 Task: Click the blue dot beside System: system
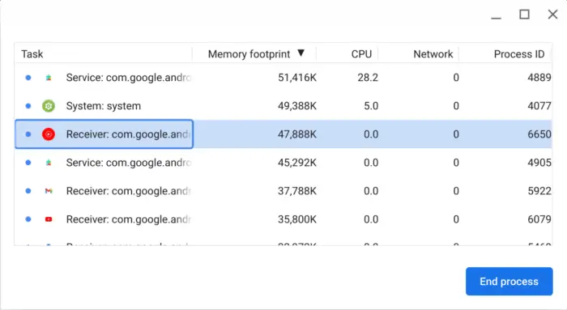[x=28, y=106]
